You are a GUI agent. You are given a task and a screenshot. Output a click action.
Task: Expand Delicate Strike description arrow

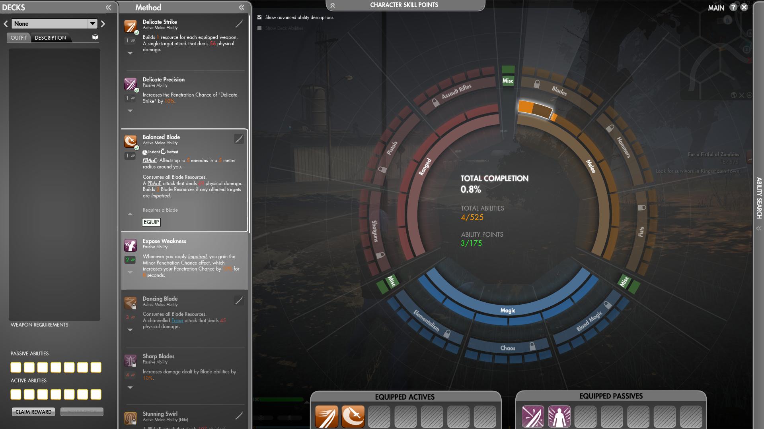click(130, 53)
